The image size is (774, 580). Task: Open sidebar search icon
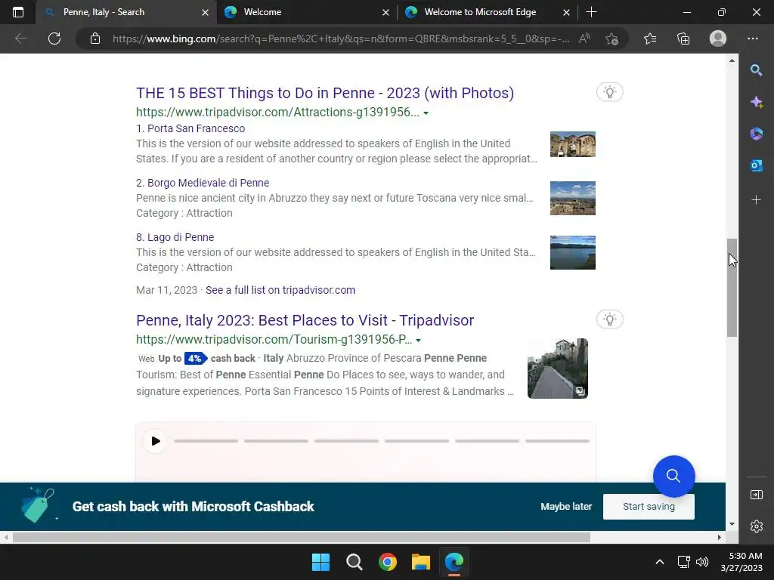tap(756, 70)
